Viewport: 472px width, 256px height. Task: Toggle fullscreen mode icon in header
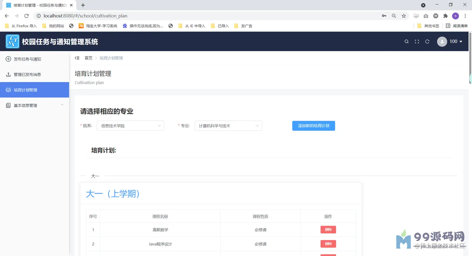[417, 41]
